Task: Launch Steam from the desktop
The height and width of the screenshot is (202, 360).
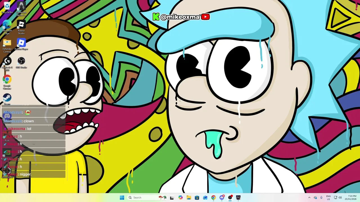Action: click(x=7, y=99)
